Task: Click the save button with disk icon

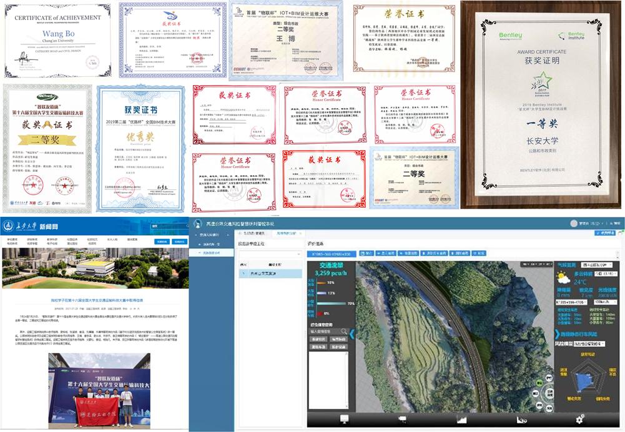Action: tap(367, 253)
